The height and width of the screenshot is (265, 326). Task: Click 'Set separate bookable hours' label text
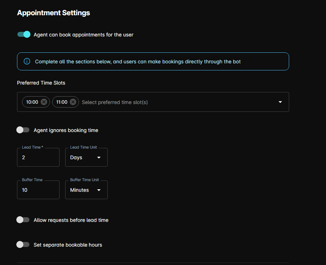(x=68, y=245)
